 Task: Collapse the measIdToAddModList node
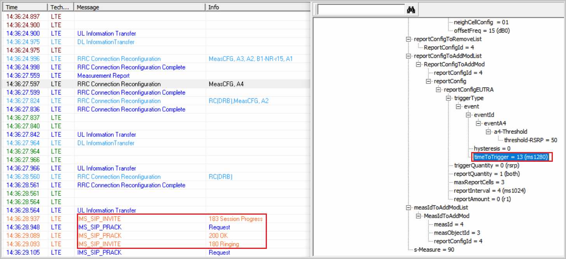[x=408, y=208]
